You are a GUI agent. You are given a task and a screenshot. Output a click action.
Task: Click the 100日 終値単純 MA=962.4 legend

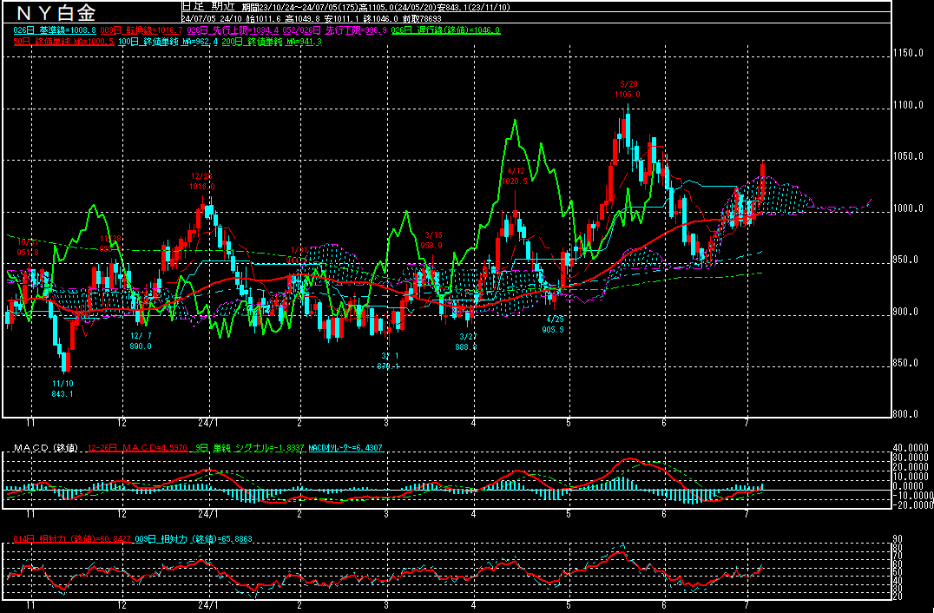coord(168,42)
